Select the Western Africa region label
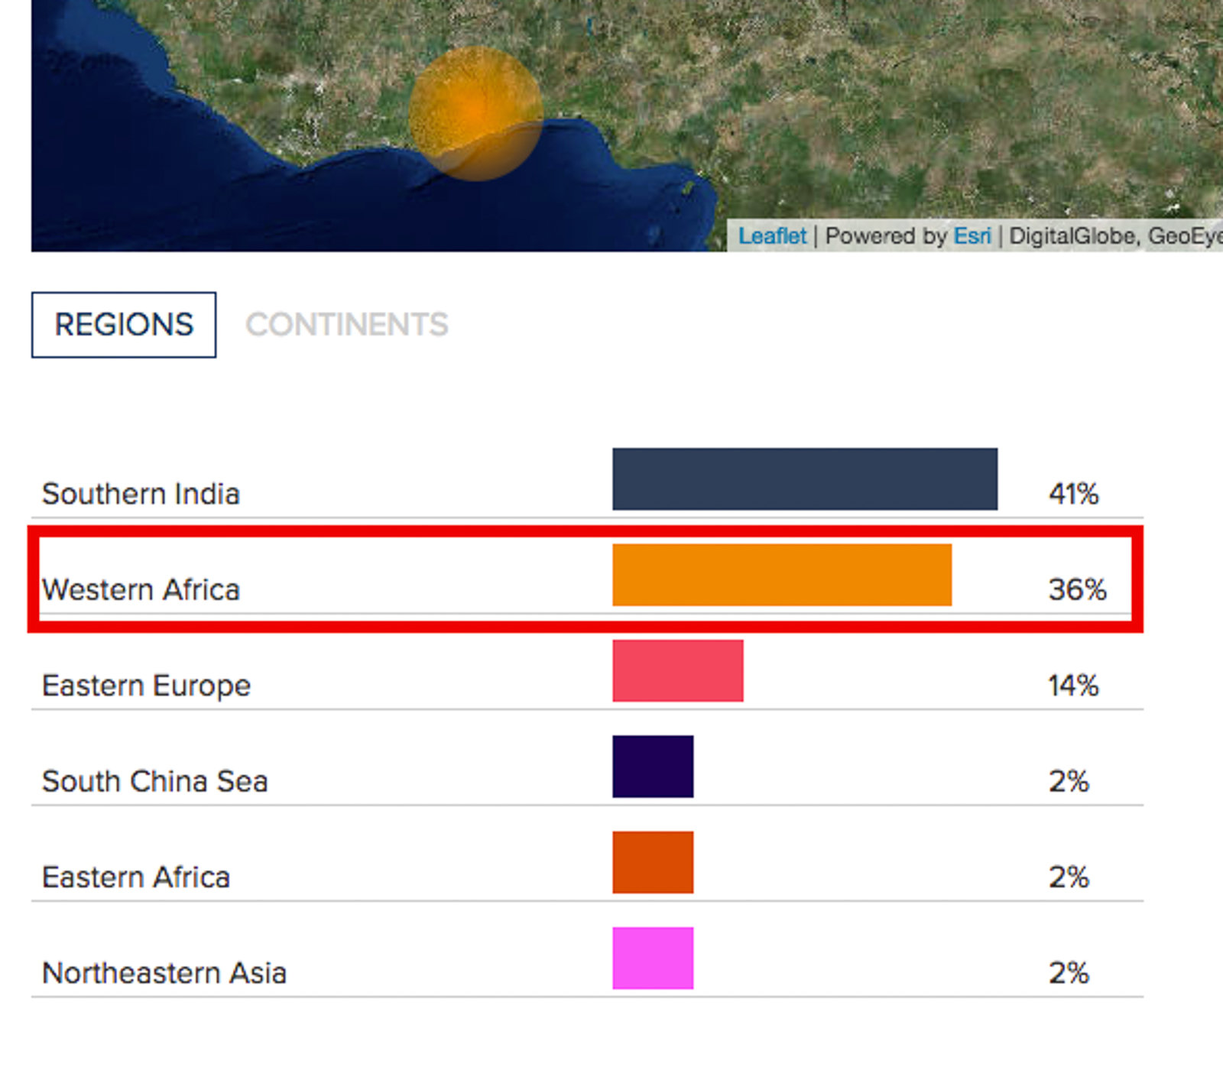This screenshot has height=1077, width=1223. click(x=141, y=590)
